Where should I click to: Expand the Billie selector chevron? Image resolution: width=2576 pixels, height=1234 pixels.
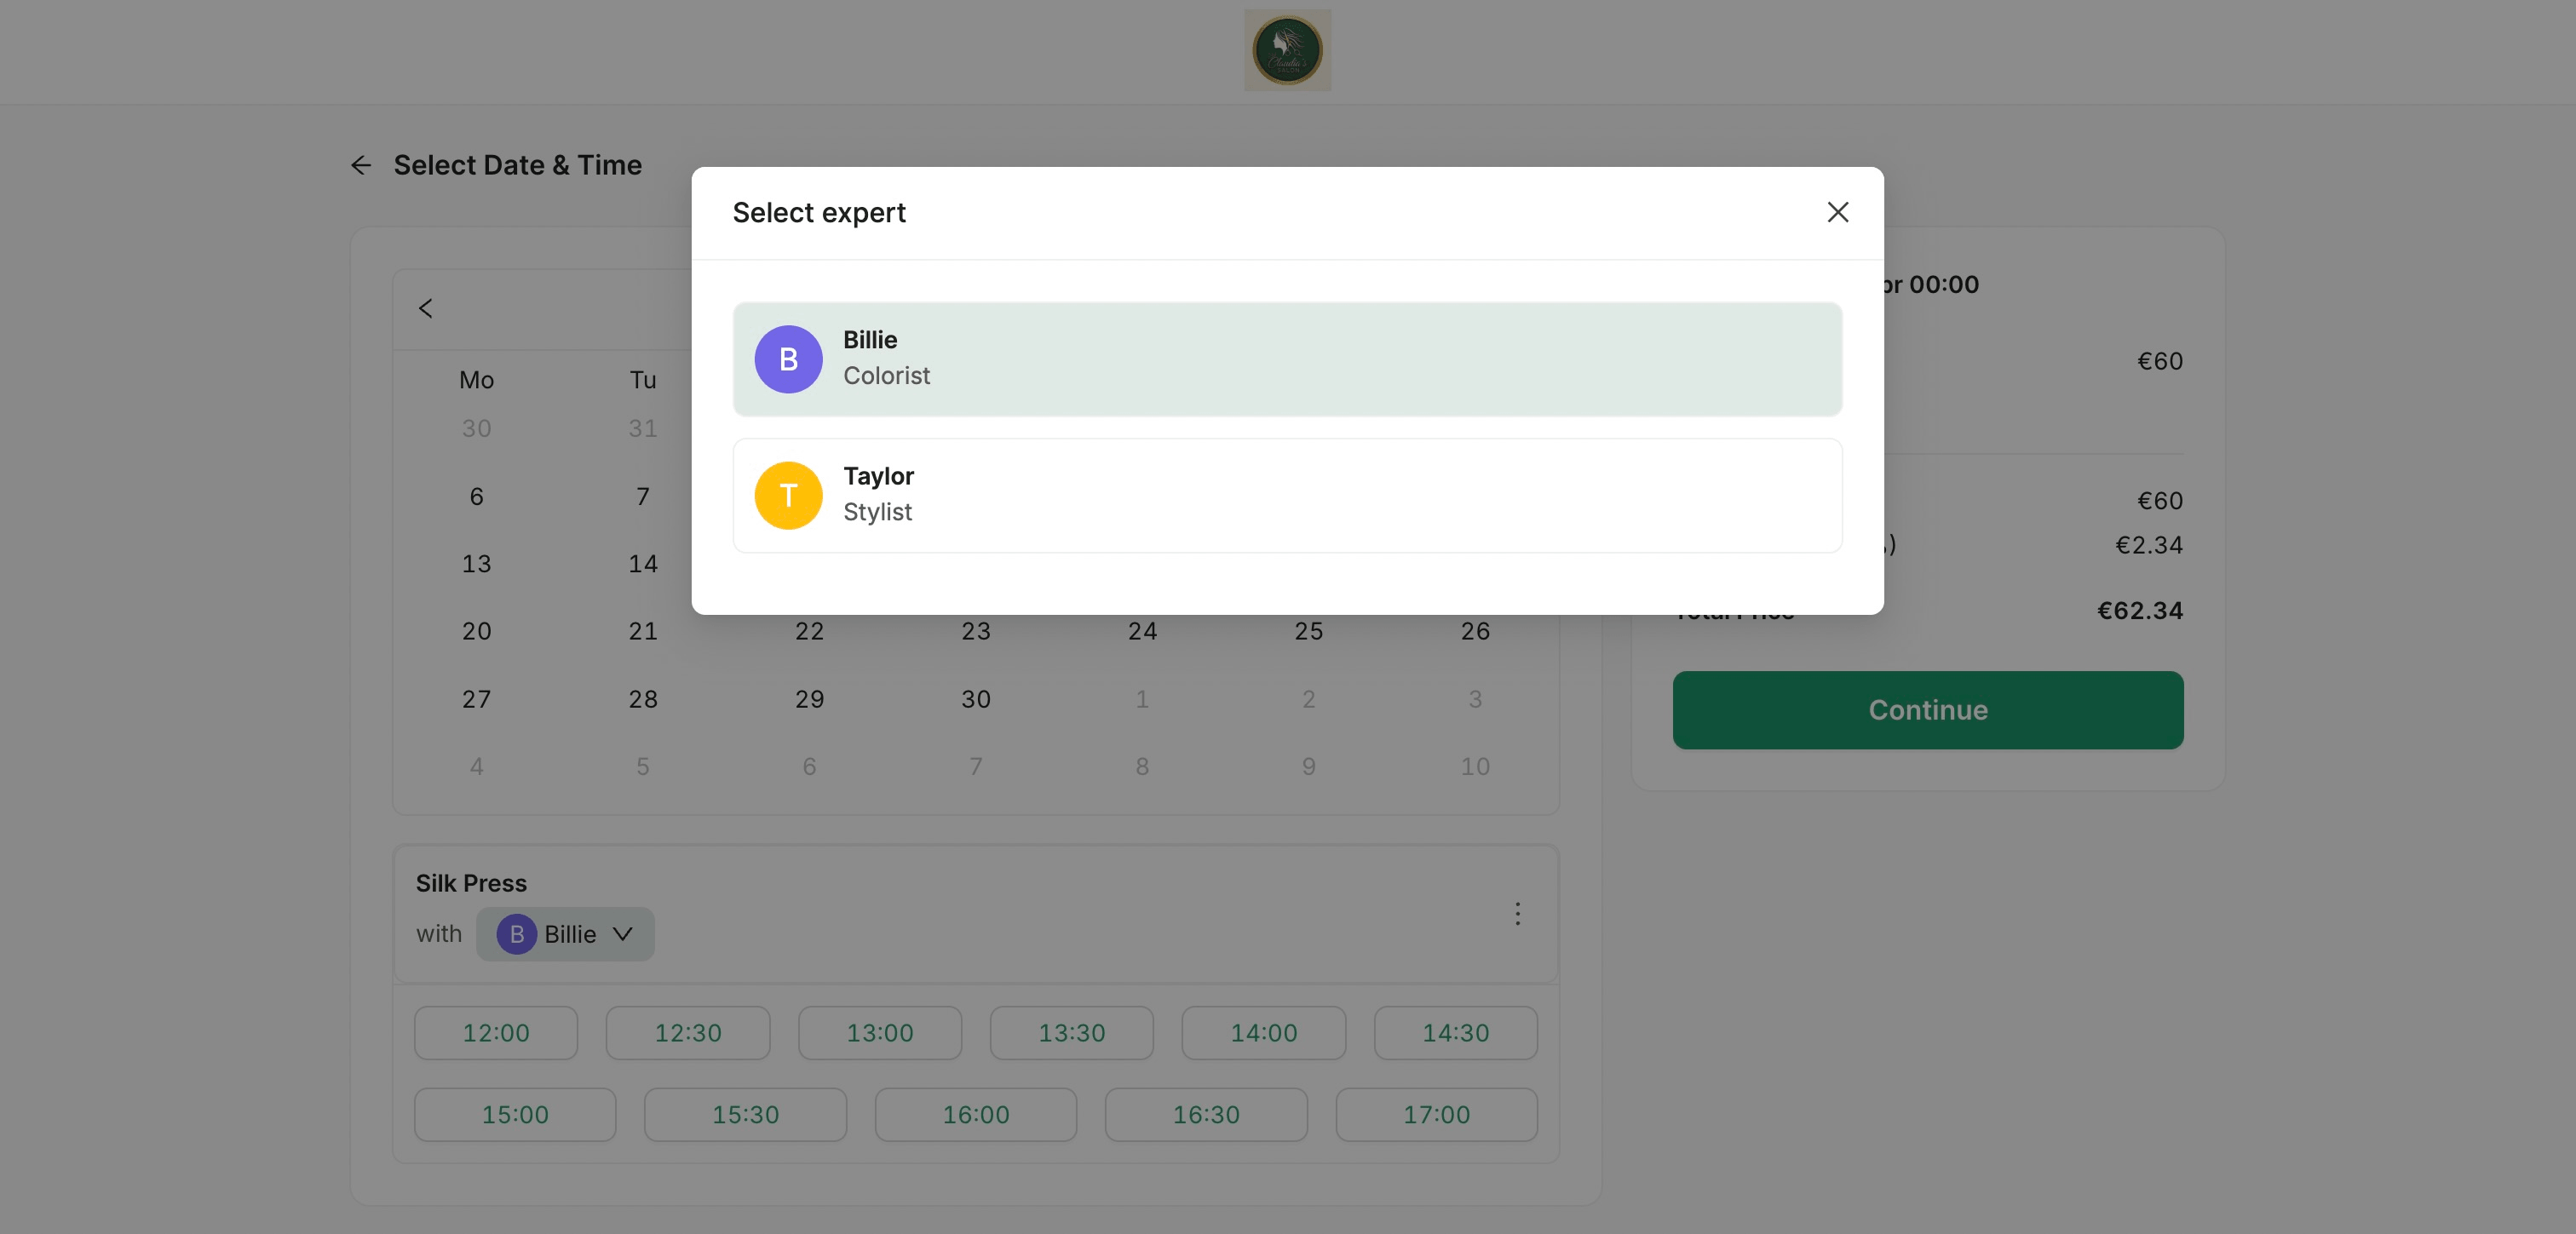tap(622, 934)
